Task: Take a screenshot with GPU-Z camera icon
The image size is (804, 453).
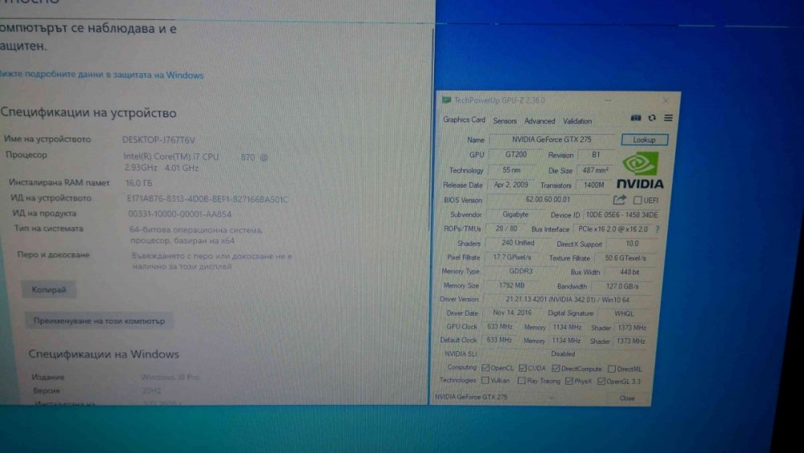Action: click(x=636, y=118)
